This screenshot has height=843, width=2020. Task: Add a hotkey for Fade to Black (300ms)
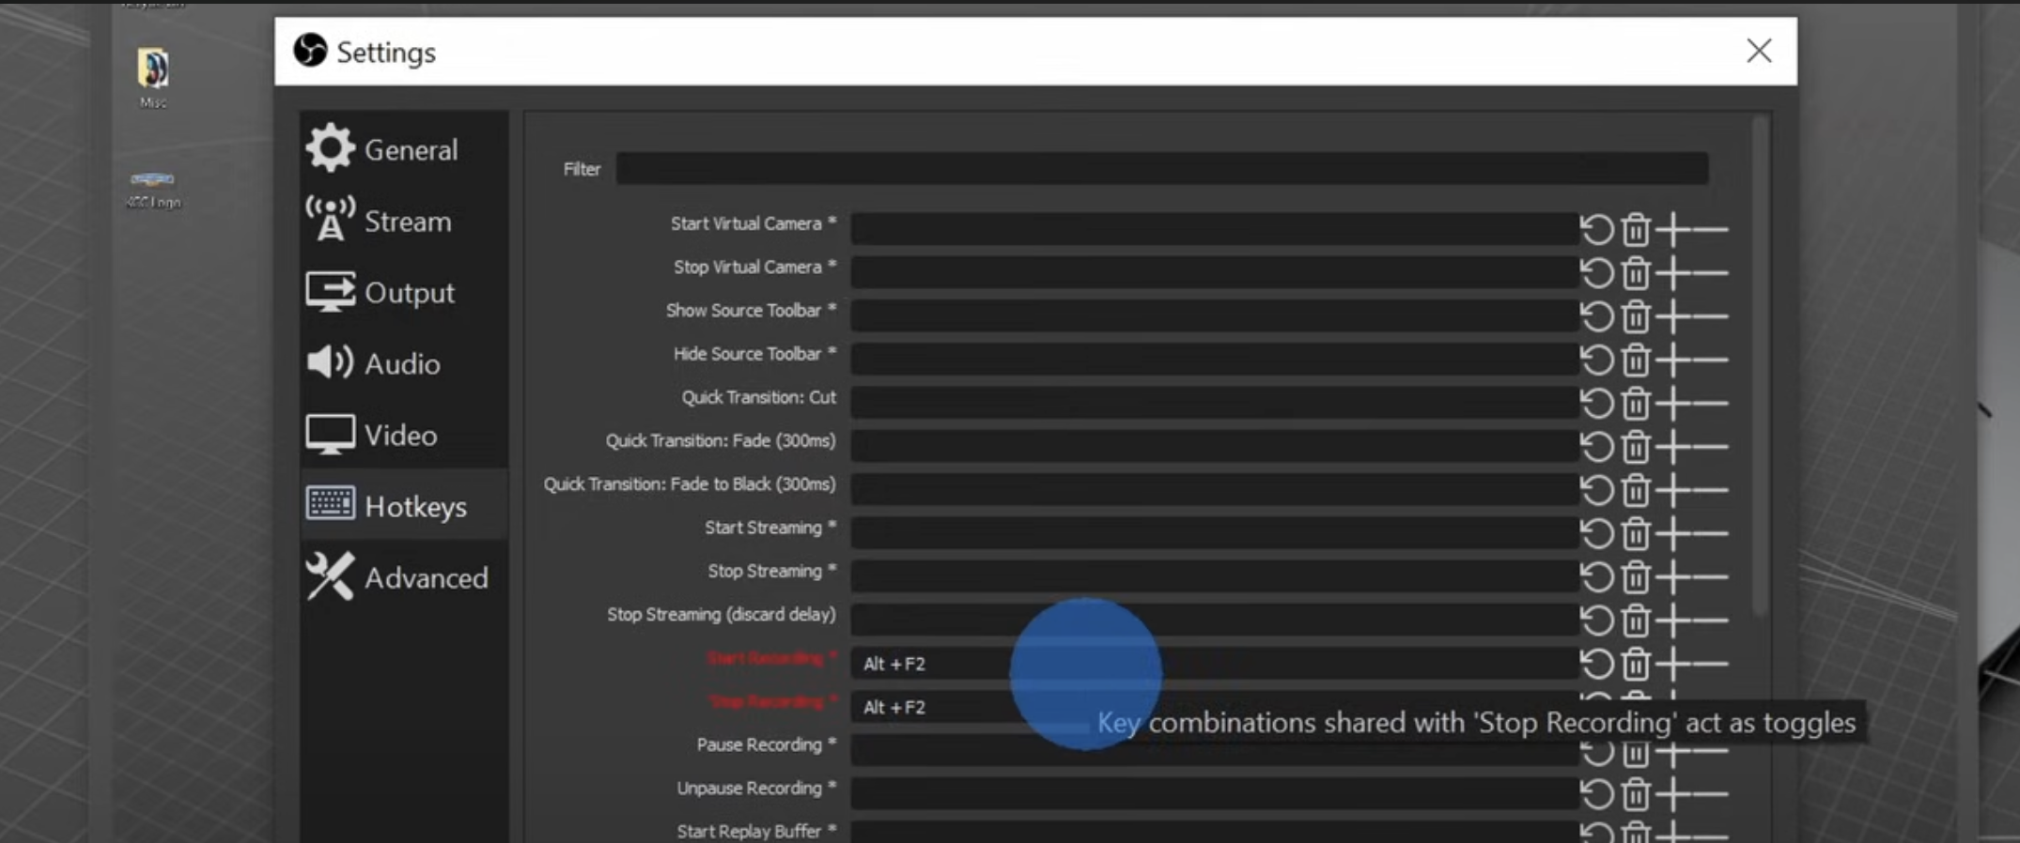1672,490
